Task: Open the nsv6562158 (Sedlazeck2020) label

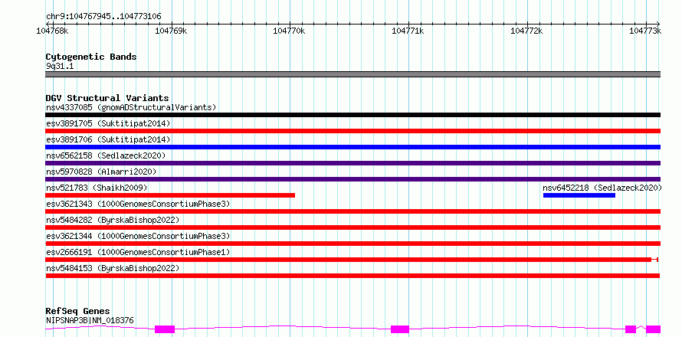Action: tap(106, 155)
